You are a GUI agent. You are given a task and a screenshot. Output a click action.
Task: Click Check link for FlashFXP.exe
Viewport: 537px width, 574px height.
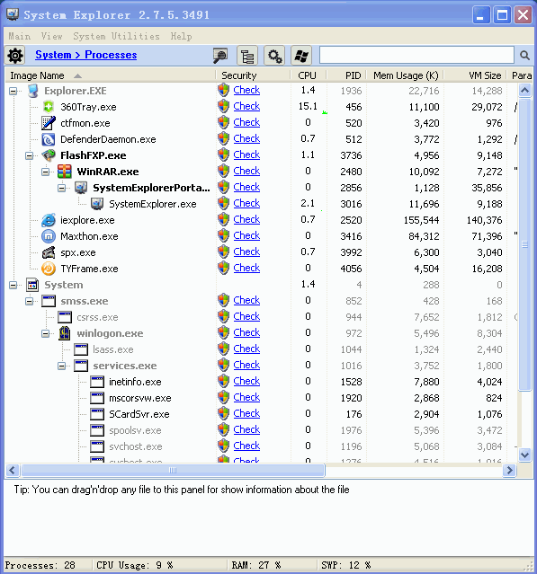pos(246,155)
